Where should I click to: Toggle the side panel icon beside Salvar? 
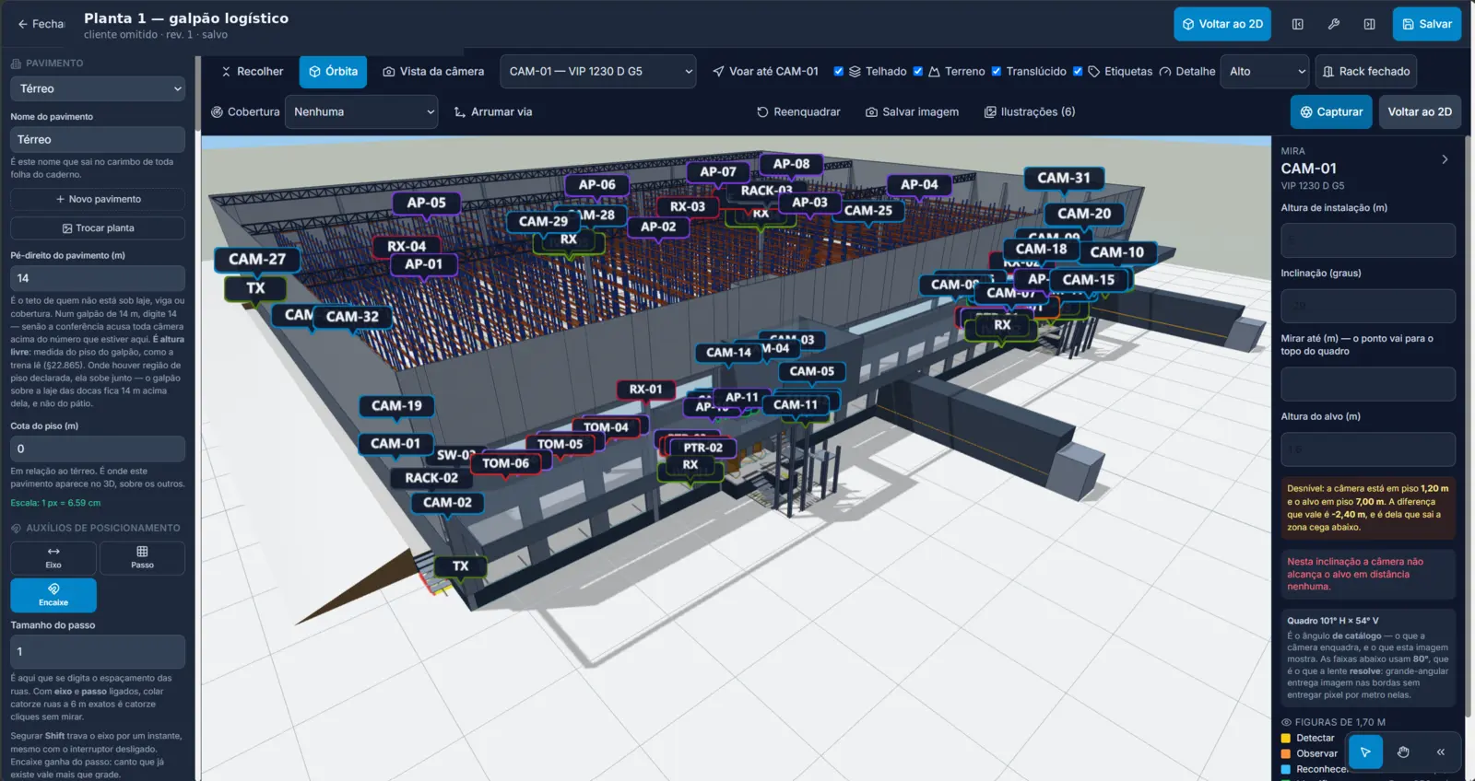coord(1369,24)
